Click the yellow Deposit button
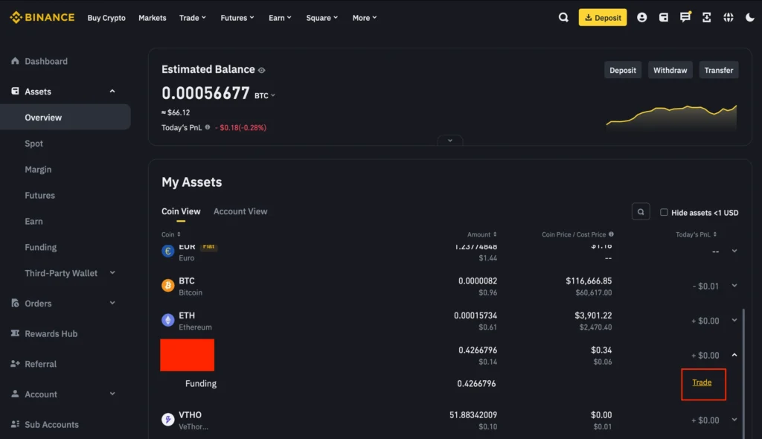Viewport: 762px width, 439px height. 603,18
